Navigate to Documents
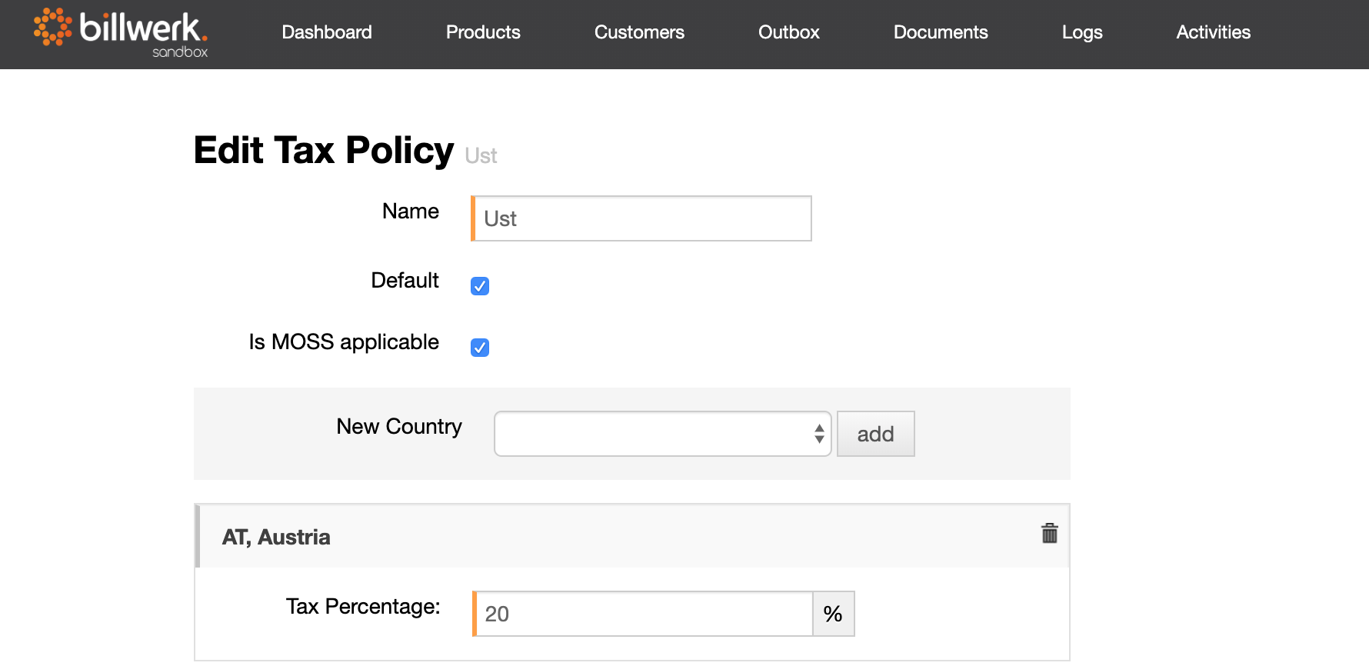1369x666 pixels. (x=941, y=32)
